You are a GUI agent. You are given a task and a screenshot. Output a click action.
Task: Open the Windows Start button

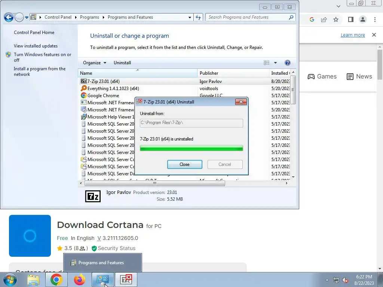point(10,280)
